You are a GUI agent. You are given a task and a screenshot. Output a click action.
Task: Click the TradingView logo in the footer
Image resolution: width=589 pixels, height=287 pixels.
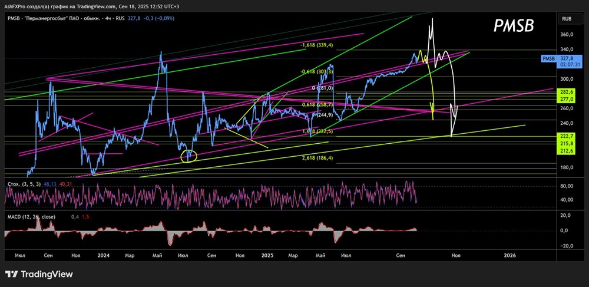(x=39, y=274)
